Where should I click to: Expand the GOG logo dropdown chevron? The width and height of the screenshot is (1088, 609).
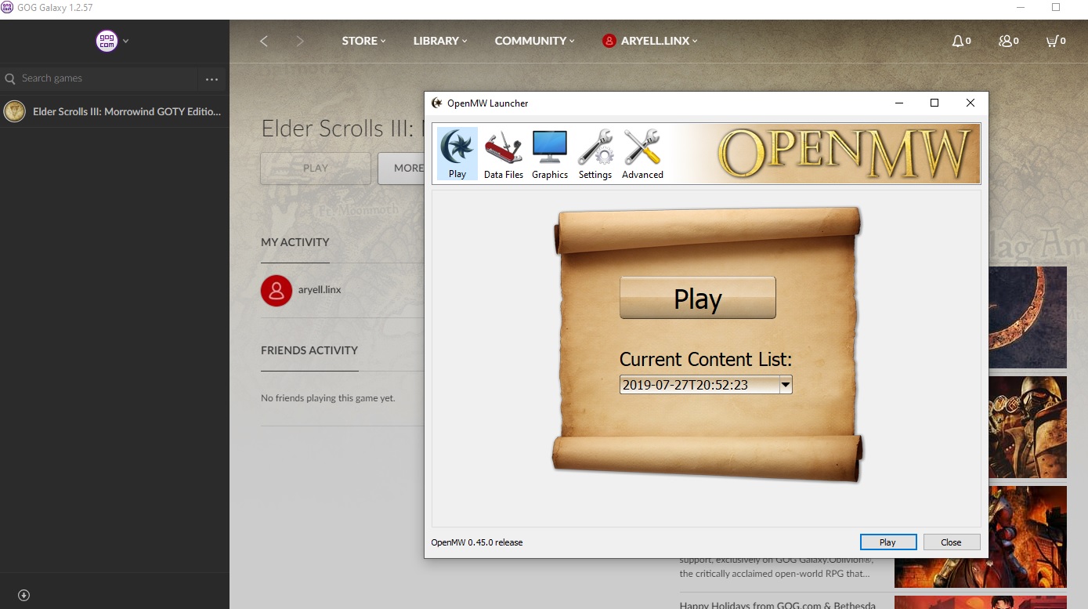pyautogui.click(x=126, y=41)
